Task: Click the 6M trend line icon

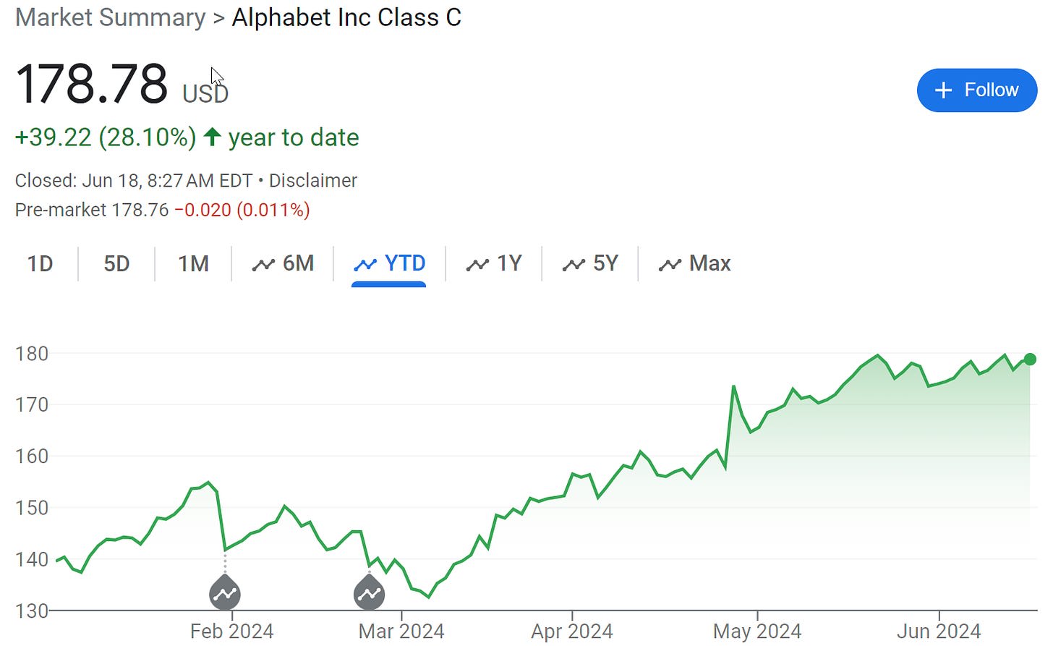Action: (263, 265)
